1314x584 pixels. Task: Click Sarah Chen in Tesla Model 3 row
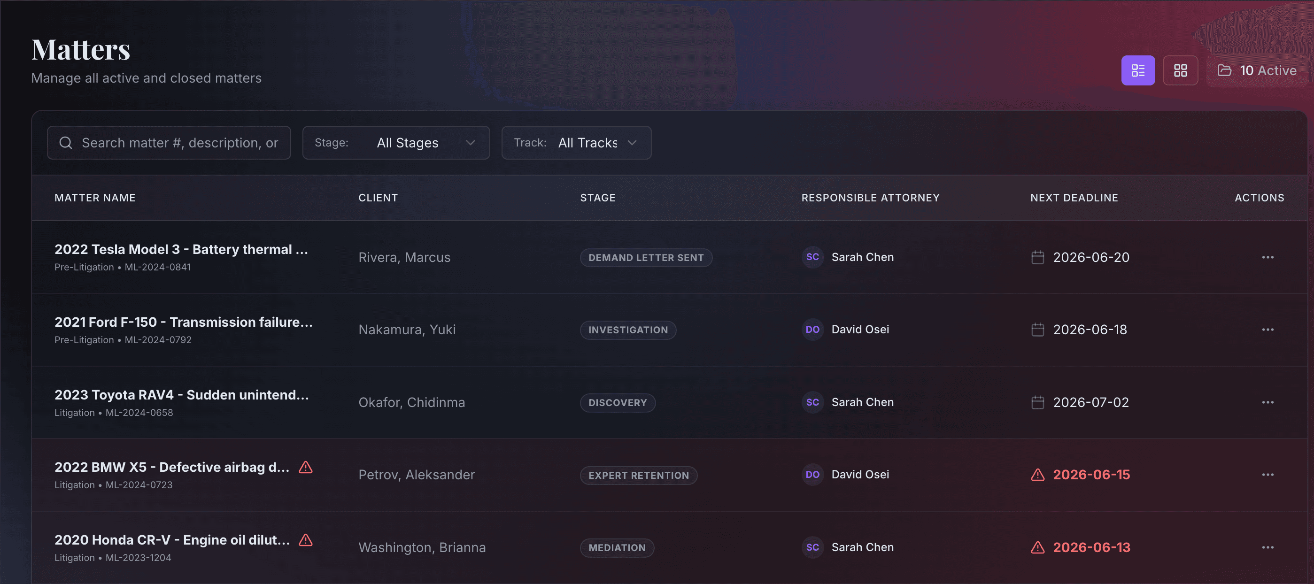tap(863, 257)
